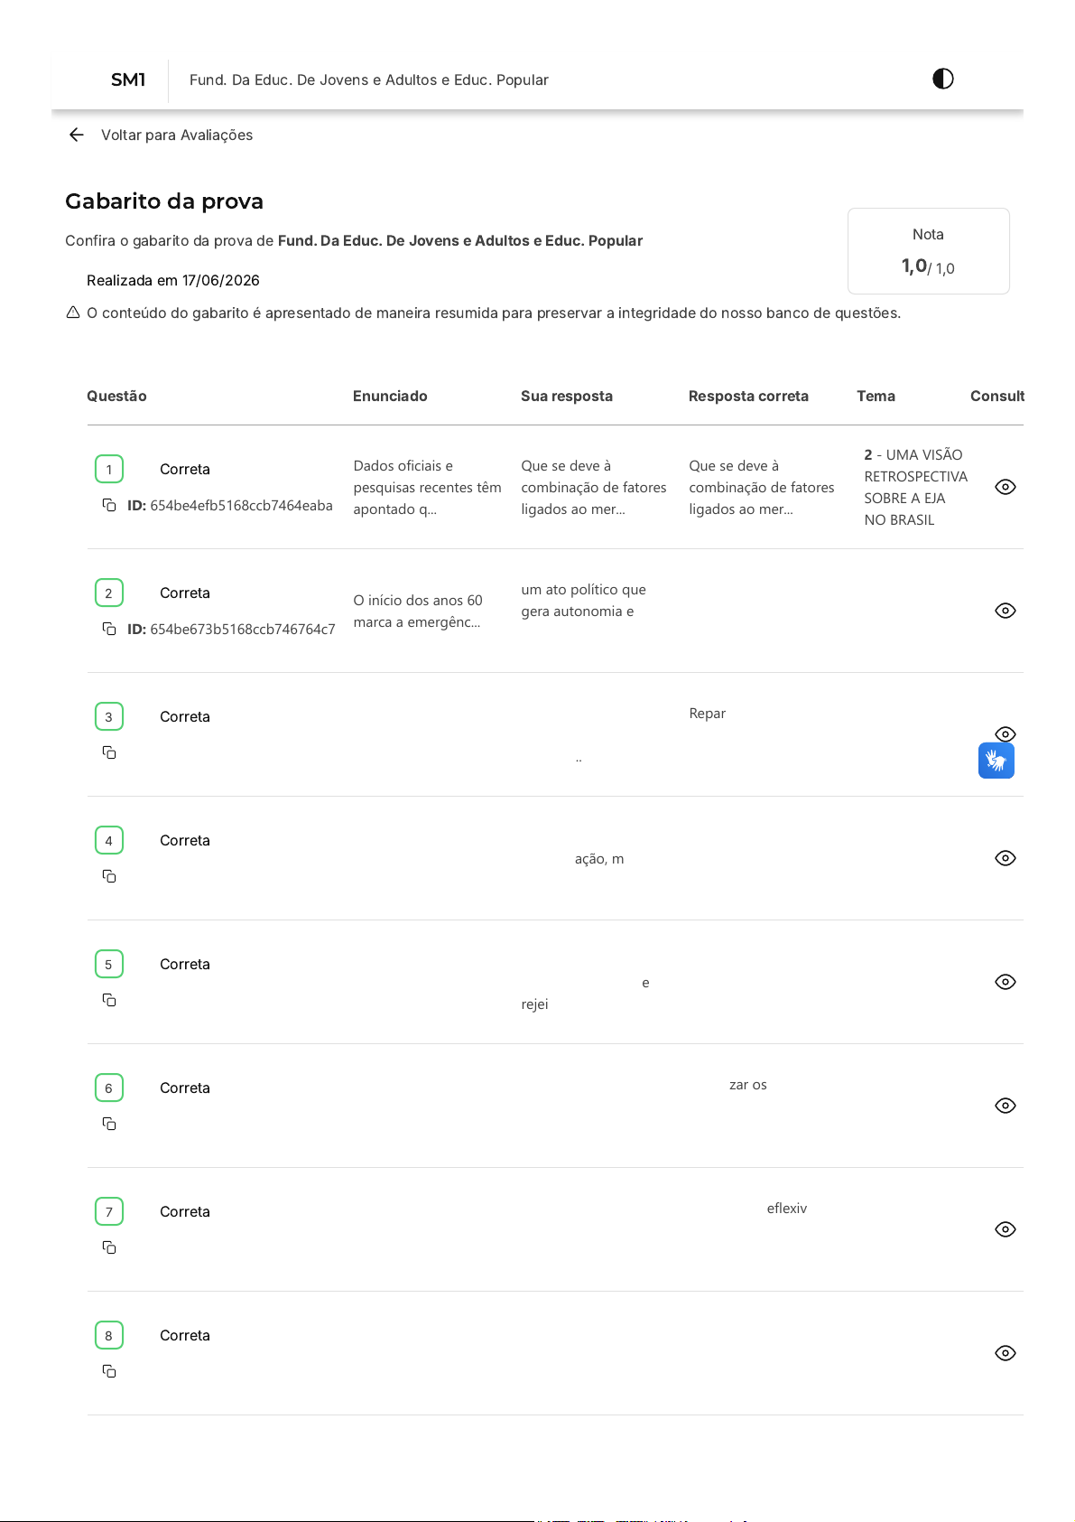
Task: Copy the ID of question 2
Action: (x=109, y=629)
